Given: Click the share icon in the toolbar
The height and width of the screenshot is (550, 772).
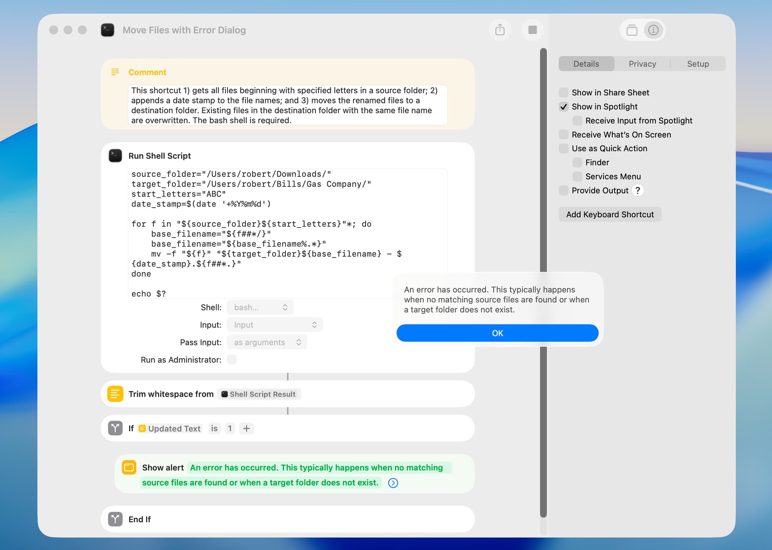Looking at the screenshot, I should point(500,30).
